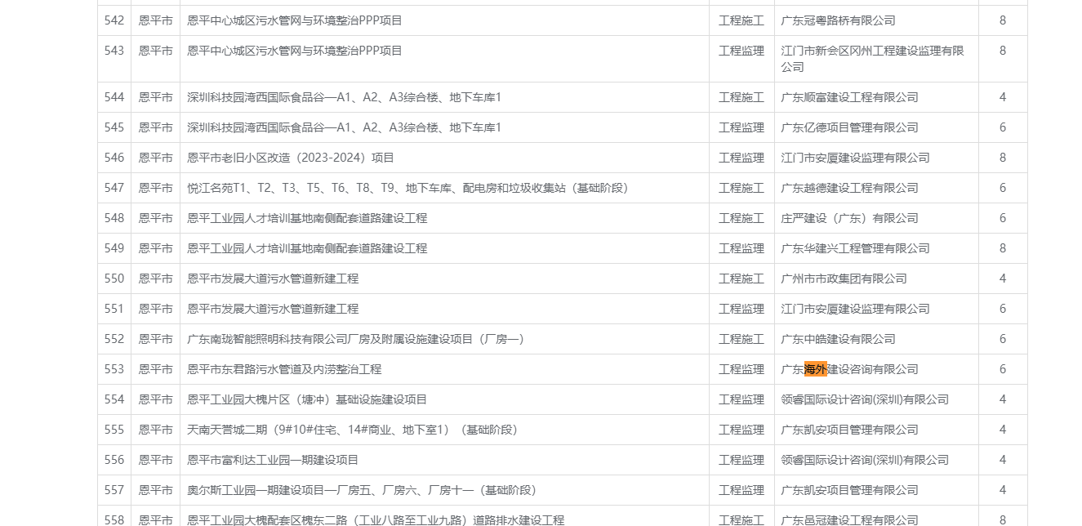Screen dimensions: 1082x526
Task: Click the 广东中皓建设有限公司 cell
Action: pyautogui.click(x=838, y=339)
